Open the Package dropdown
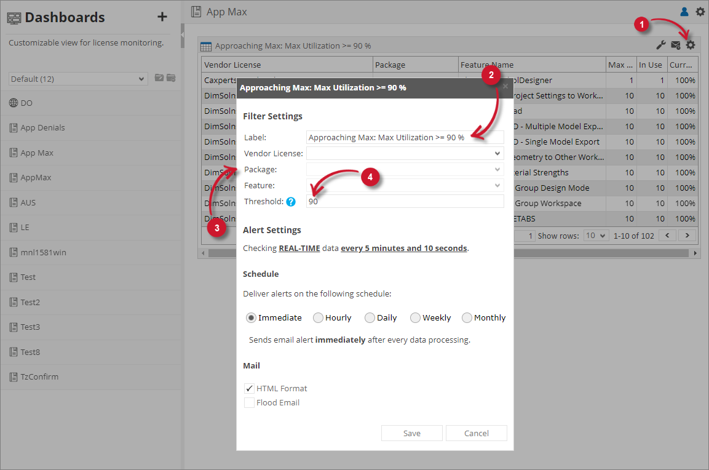This screenshot has height=470, width=709. tap(405, 169)
